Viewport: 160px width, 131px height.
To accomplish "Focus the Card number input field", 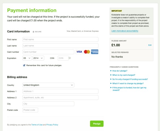I will point(48,52).
